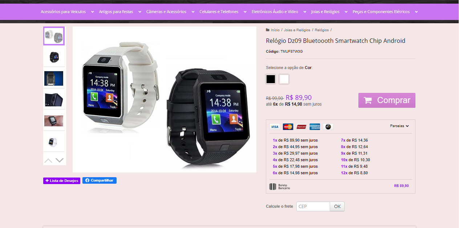
Task: Click the American Express icon
Action: pos(315,127)
